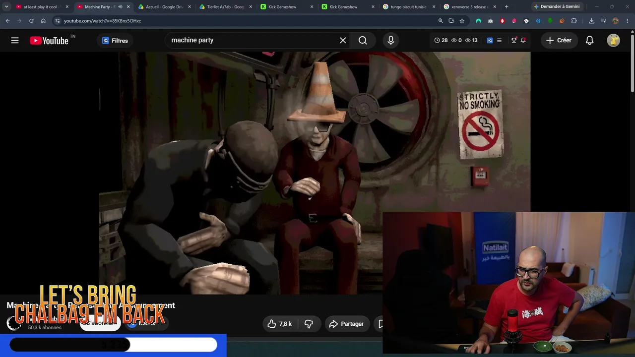Reload the current page
The width and height of the screenshot is (635, 357).
(x=31, y=21)
